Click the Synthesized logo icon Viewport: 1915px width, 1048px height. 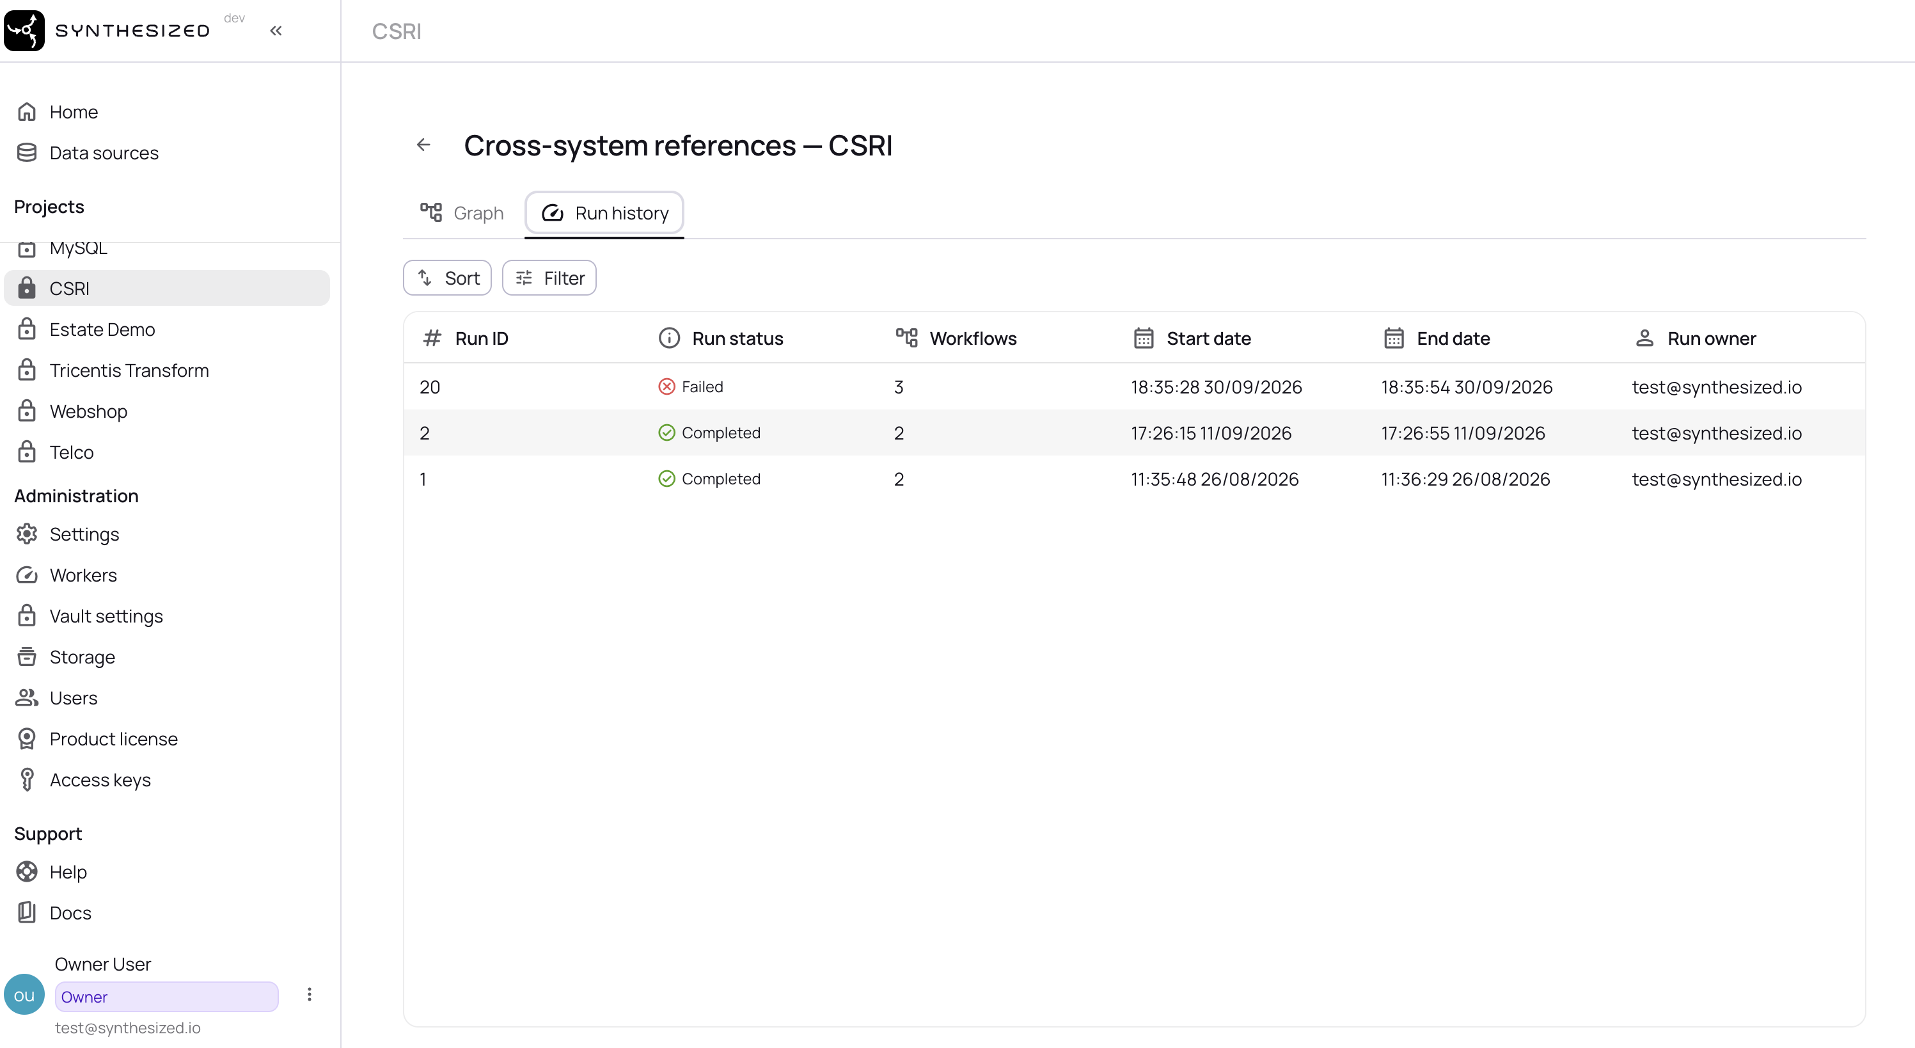point(24,31)
